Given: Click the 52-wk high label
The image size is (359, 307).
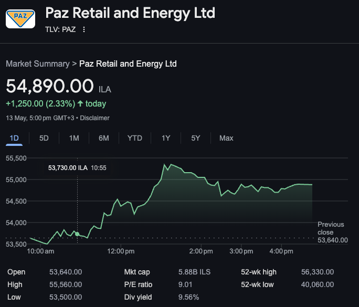Looking at the screenshot, I should point(259,272).
